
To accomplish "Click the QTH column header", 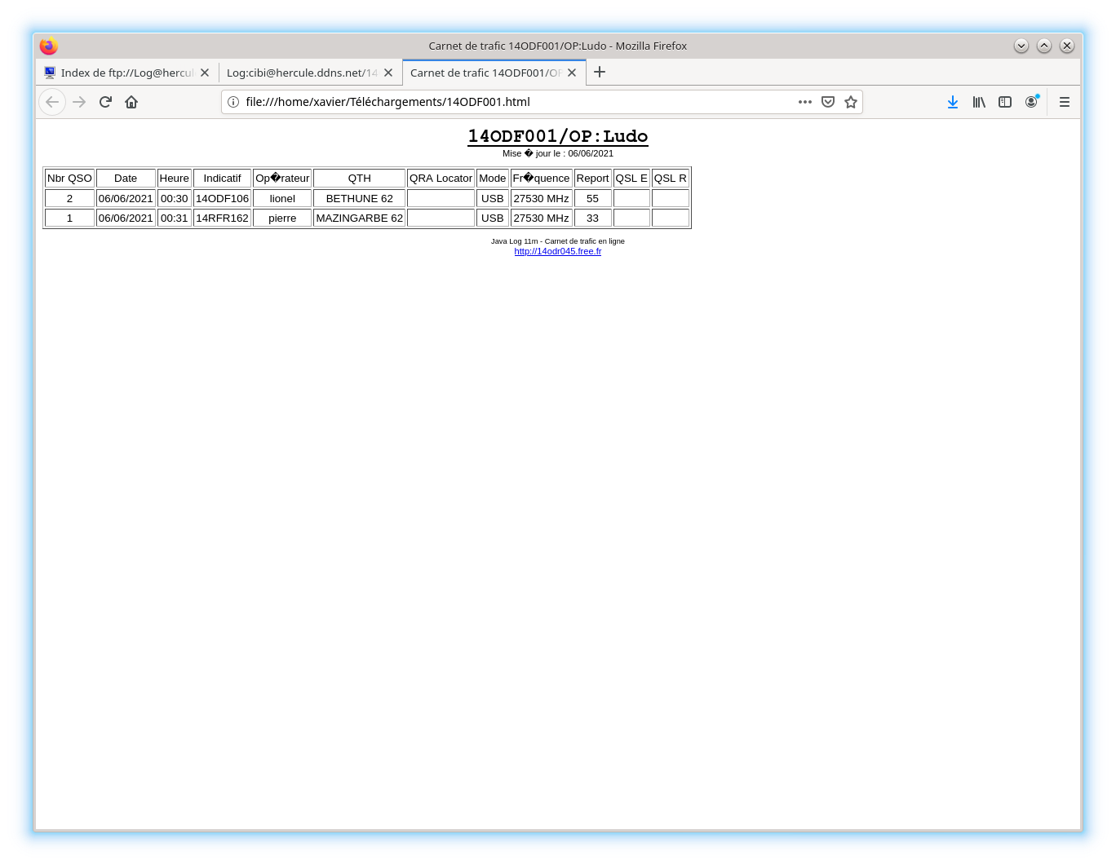I will (x=360, y=179).
